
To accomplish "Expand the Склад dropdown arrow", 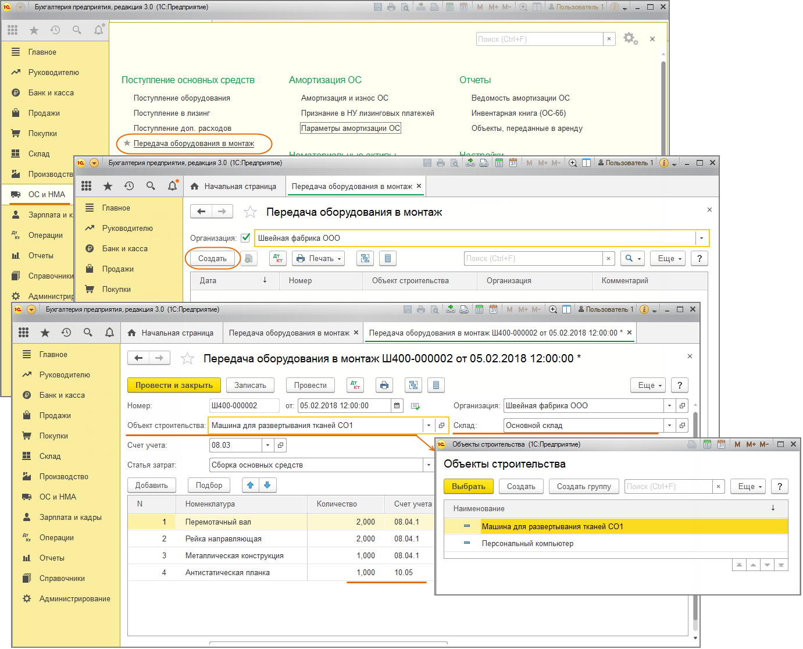I will (x=669, y=426).
